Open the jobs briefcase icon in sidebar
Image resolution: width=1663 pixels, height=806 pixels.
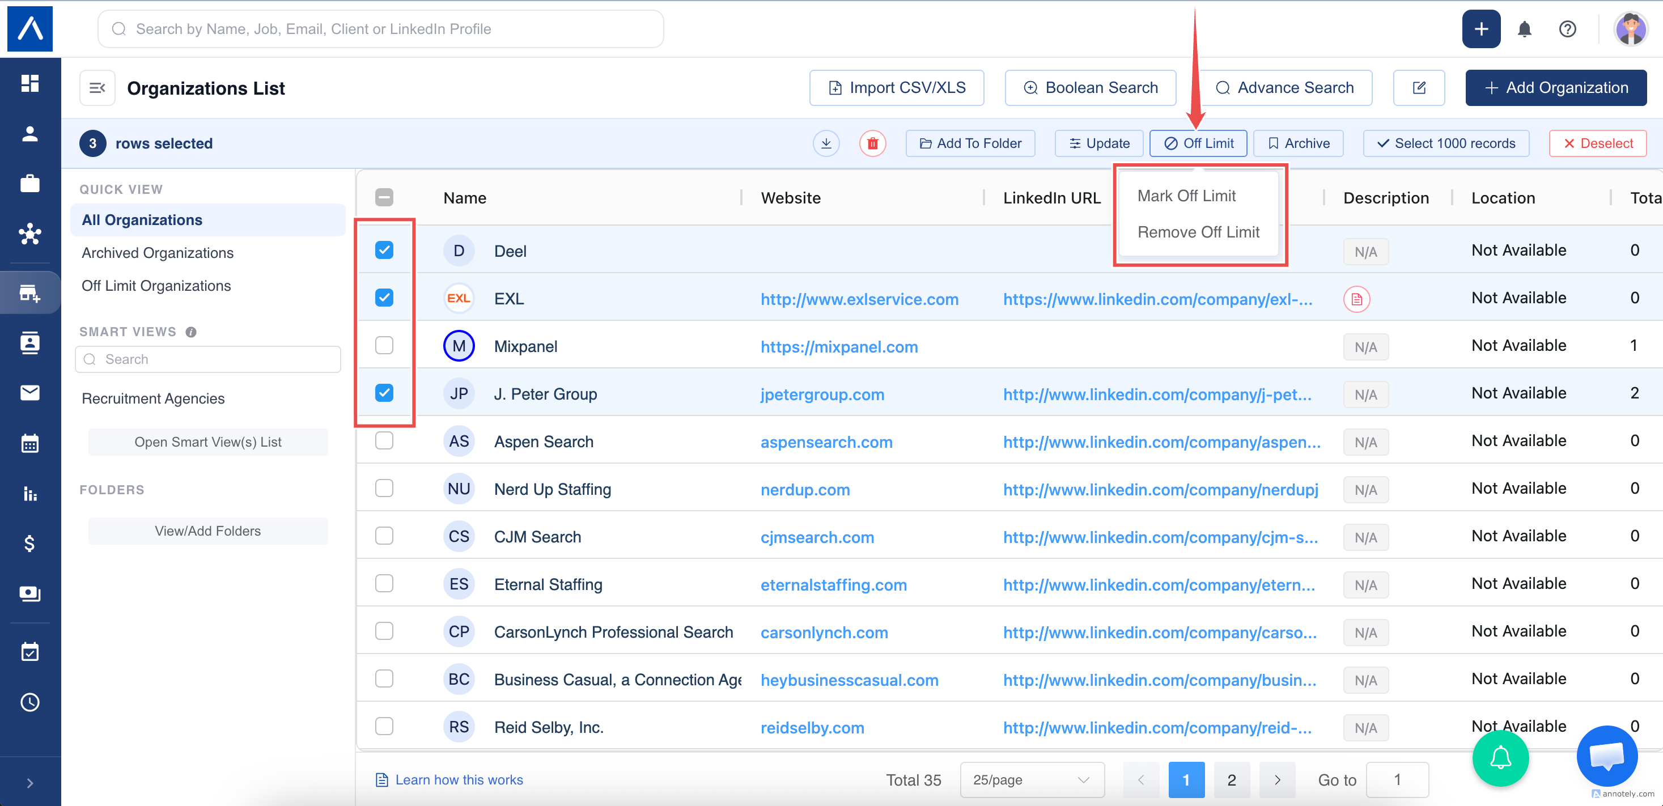click(x=29, y=184)
